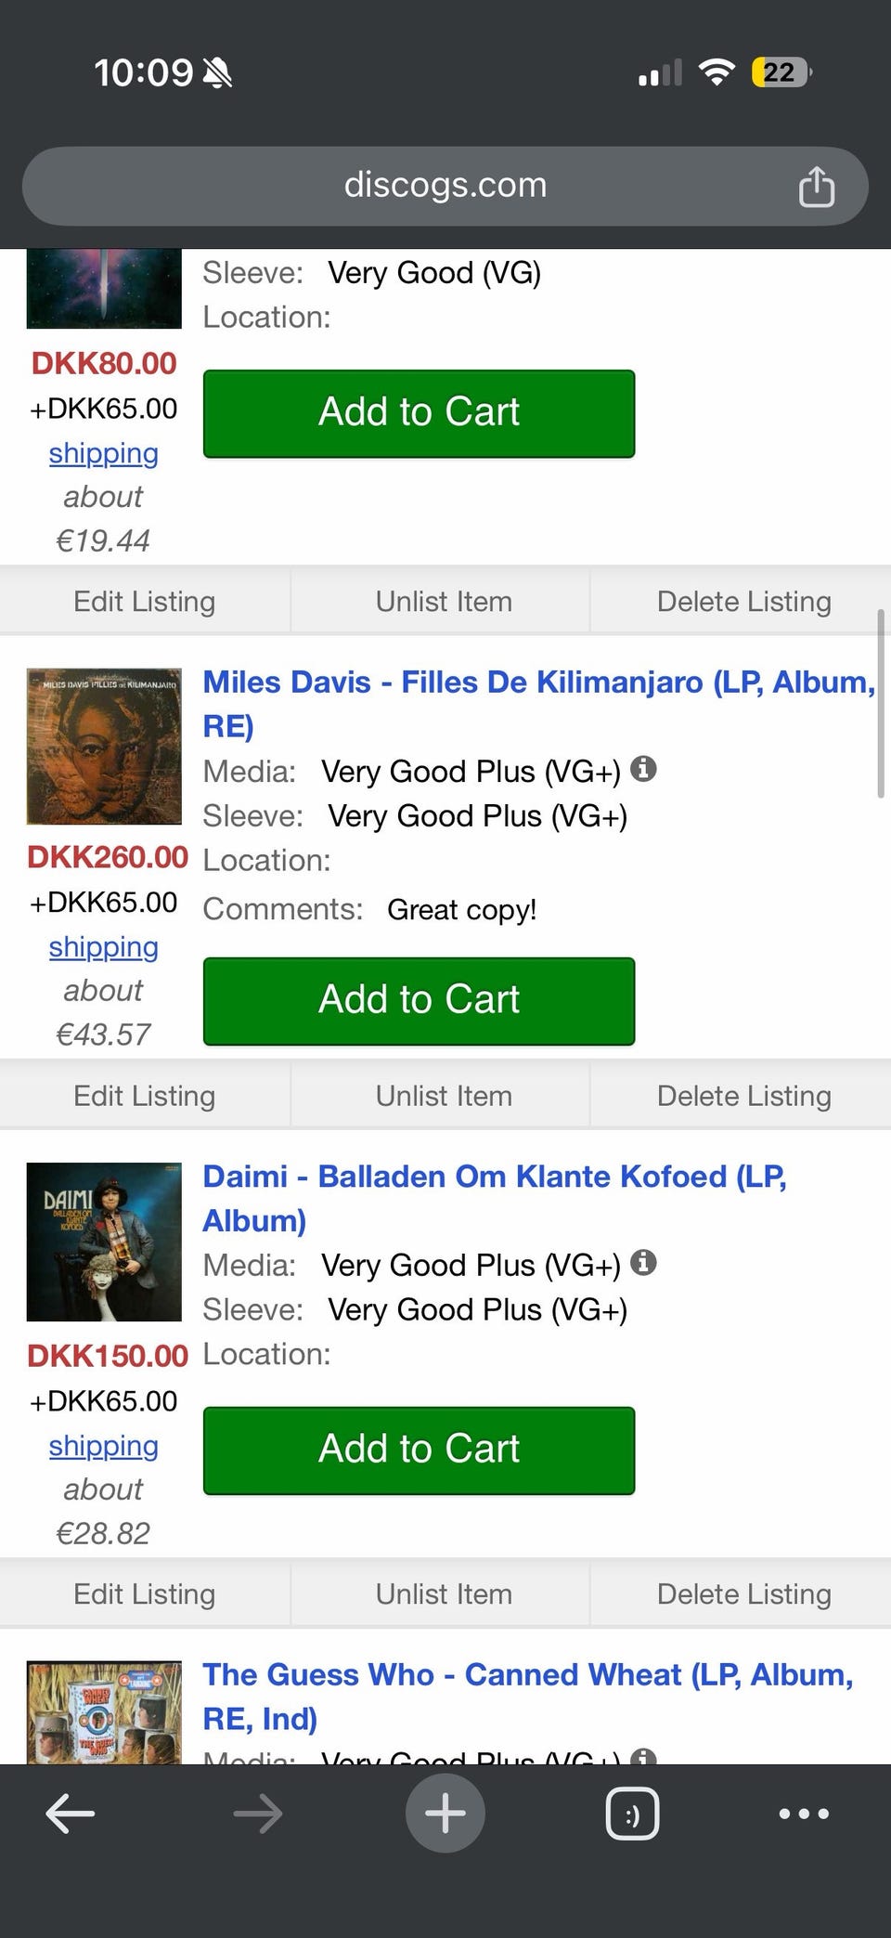Tap info icon beside Miles Davis media condition
891x1938 pixels.
click(643, 769)
